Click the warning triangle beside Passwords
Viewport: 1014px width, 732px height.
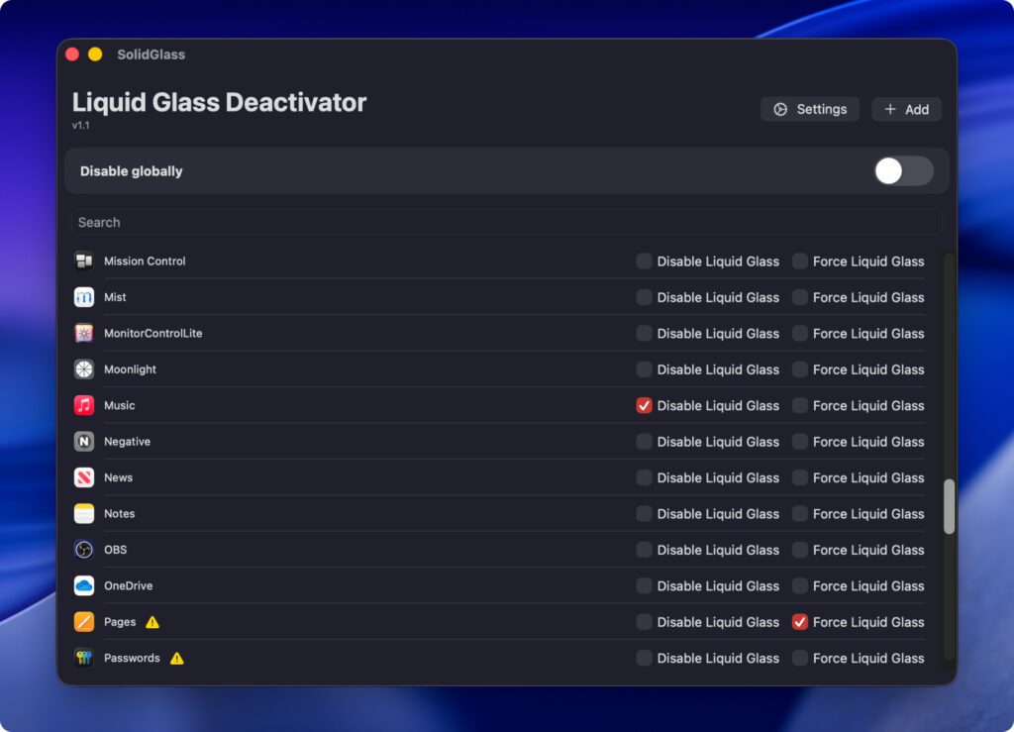pos(176,658)
